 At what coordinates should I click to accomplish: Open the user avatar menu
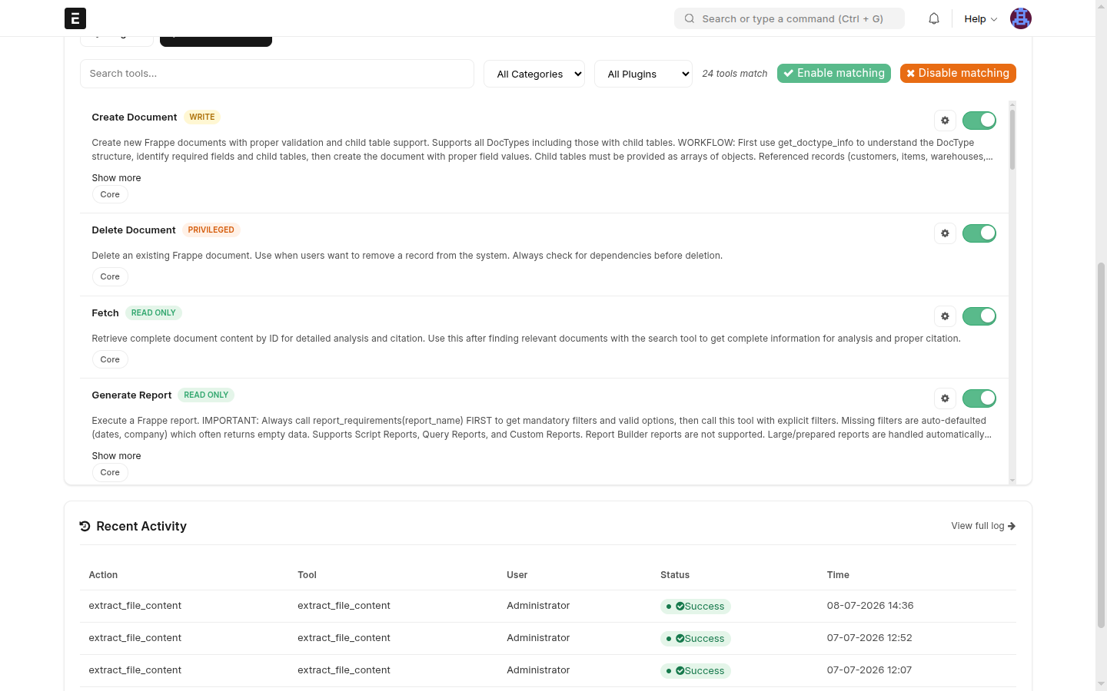click(1020, 18)
